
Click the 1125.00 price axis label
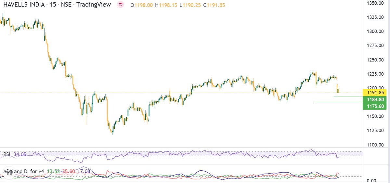[376, 131]
